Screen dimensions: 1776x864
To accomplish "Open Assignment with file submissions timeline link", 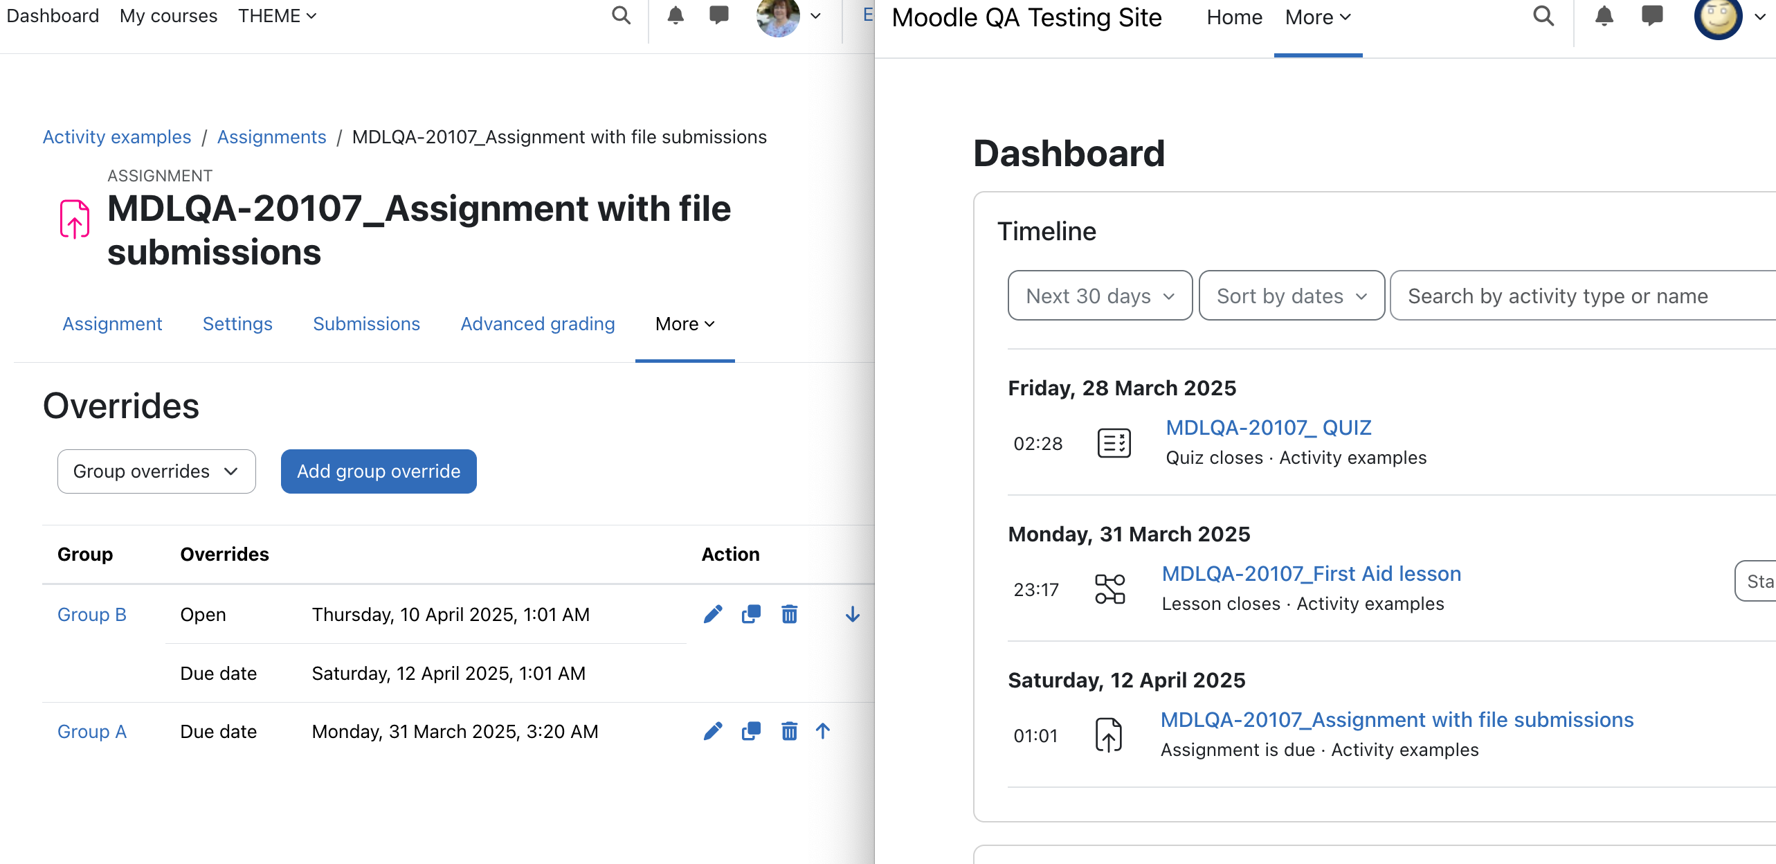I will (x=1397, y=720).
